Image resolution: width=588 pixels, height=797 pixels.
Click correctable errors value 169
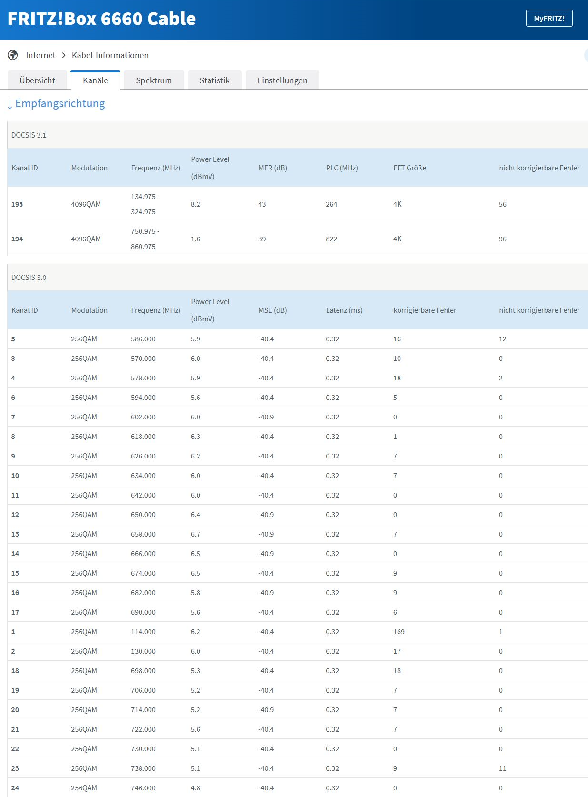coord(399,632)
